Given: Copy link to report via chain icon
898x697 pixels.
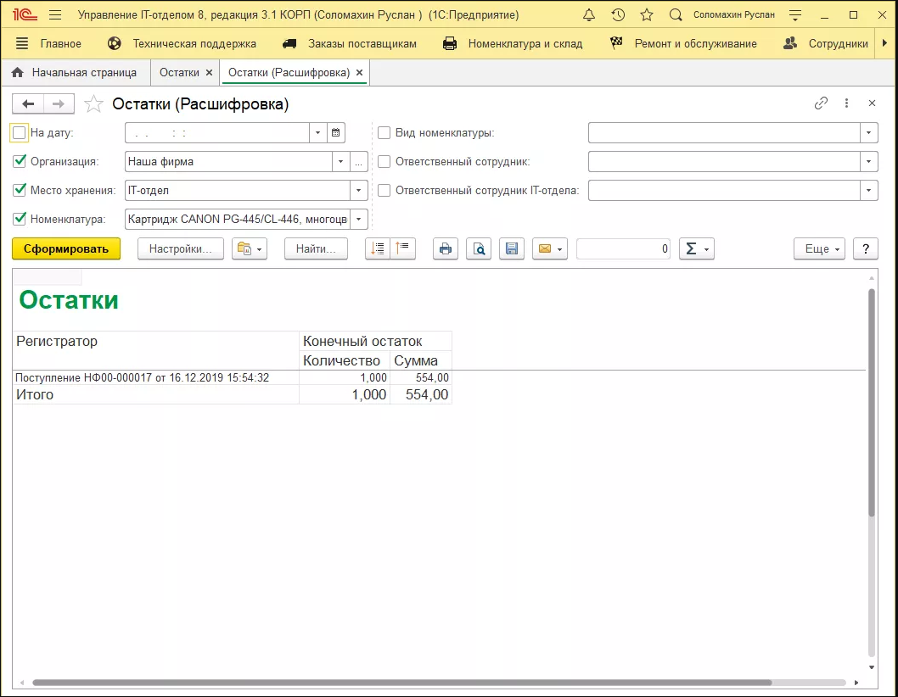Looking at the screenshot, I should tap(821, 103).
